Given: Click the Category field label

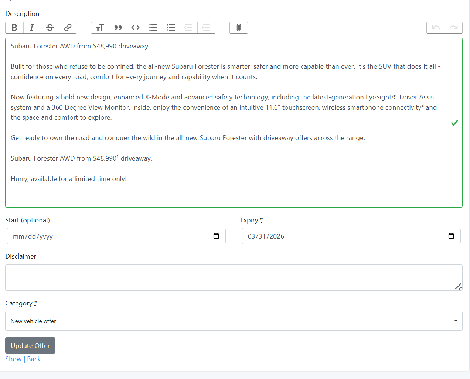Looking at the screenshot, I should coord(21,303).
